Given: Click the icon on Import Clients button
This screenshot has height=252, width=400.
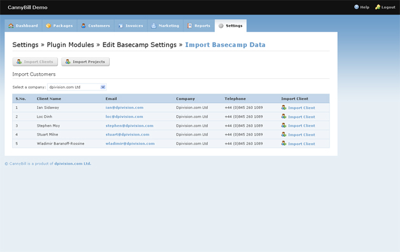Looking at the screenshot, I should point(19,62).
